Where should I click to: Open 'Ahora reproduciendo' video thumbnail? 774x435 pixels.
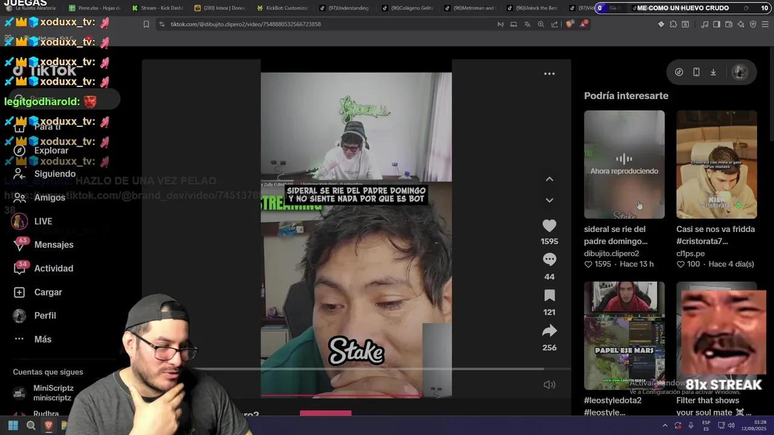624,164
